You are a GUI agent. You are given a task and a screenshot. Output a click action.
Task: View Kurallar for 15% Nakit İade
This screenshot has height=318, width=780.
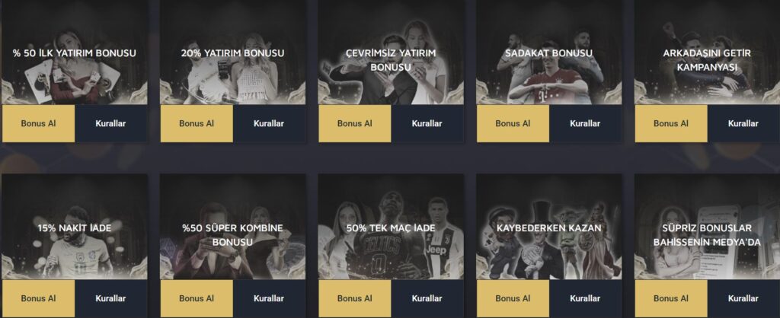coord(110,298)
